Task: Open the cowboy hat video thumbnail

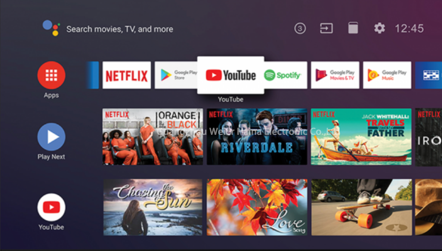Action: pos(429,207)
